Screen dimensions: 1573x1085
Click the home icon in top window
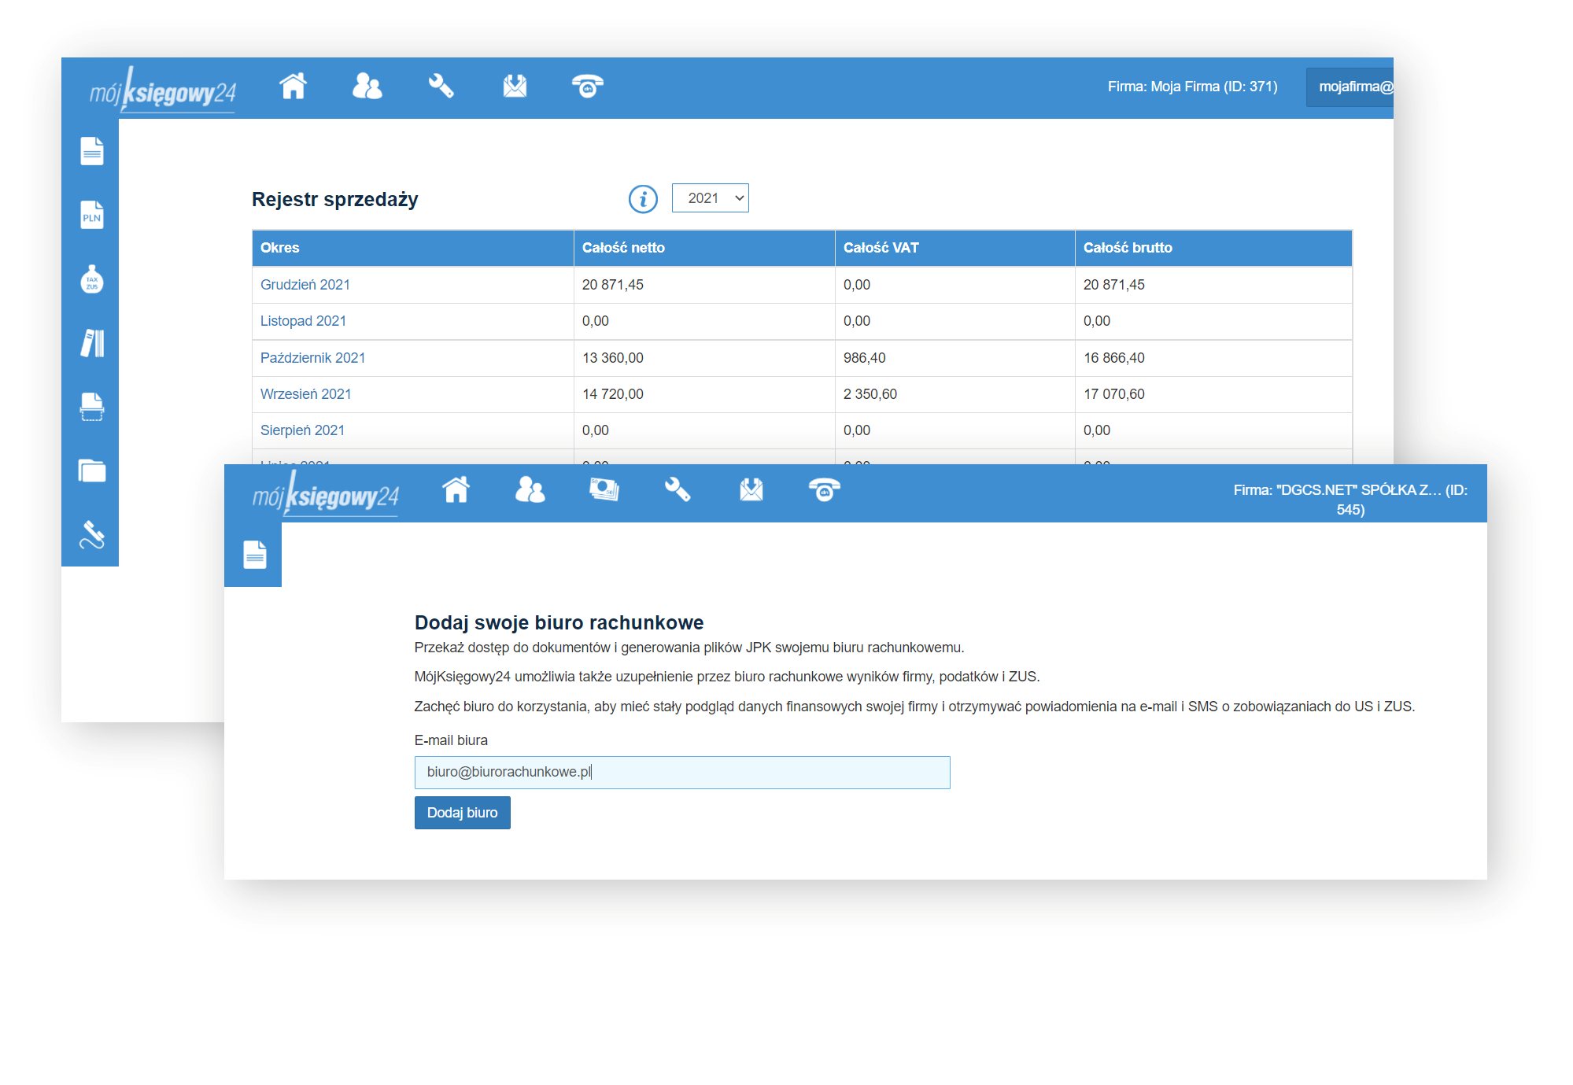coord(293,86)
